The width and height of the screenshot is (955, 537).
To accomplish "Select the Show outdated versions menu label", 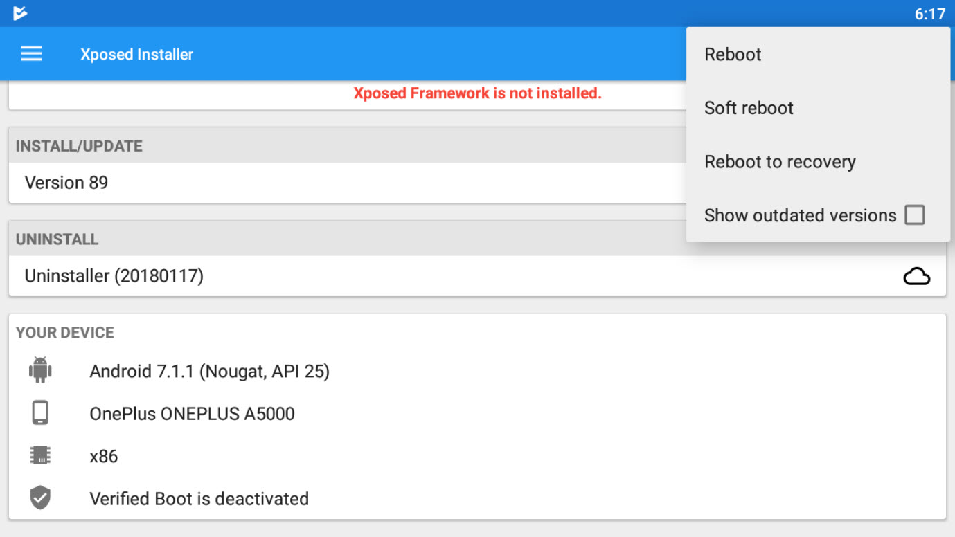I will pos(800,215).
